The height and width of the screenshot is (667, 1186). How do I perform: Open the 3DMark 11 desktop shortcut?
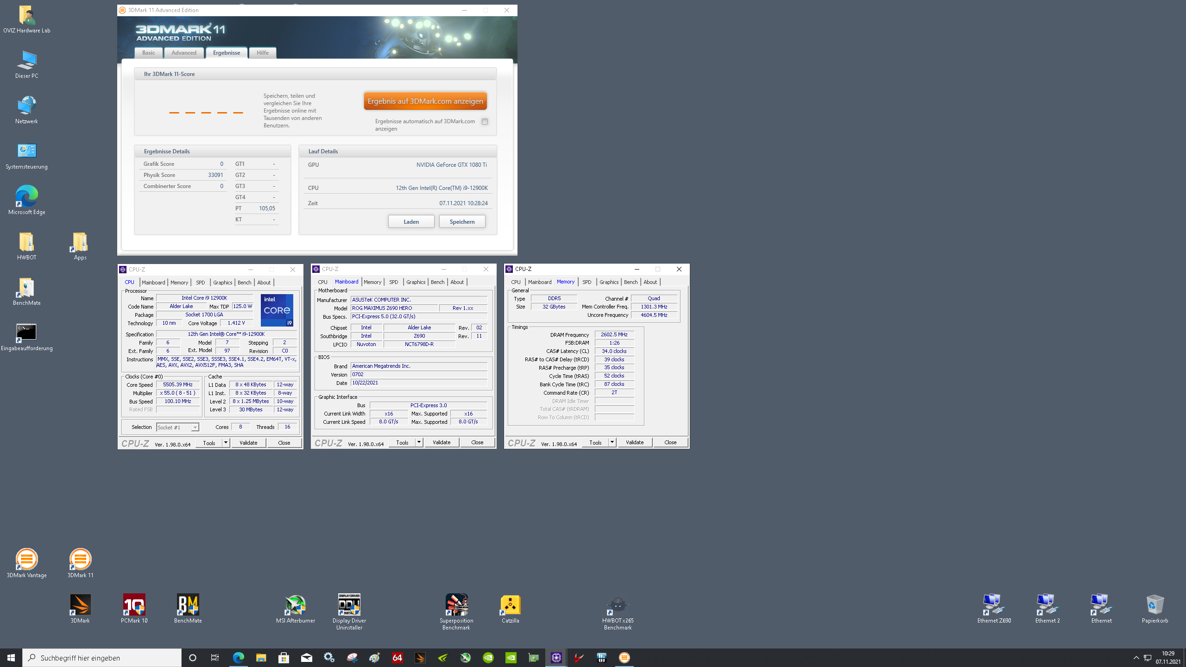pos(80,562)
